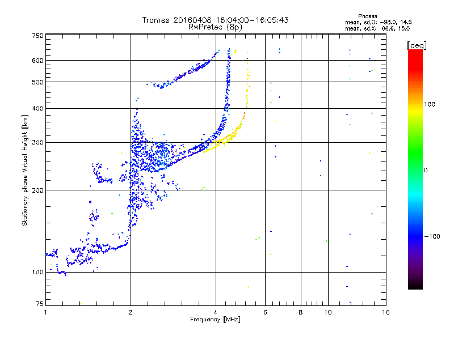454x340 pixels.
Task: Click the y-axis tick label '75'
Action: click(x=40, y=304)
